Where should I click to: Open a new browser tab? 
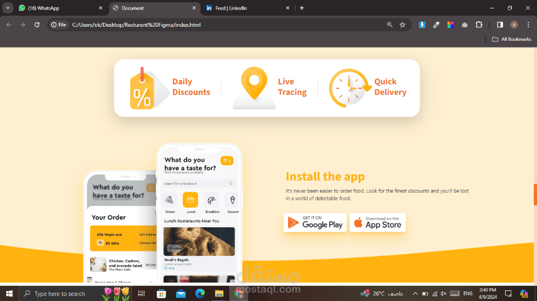point(302,8)
